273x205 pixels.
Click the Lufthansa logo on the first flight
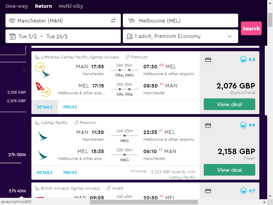tap(43, 70)
